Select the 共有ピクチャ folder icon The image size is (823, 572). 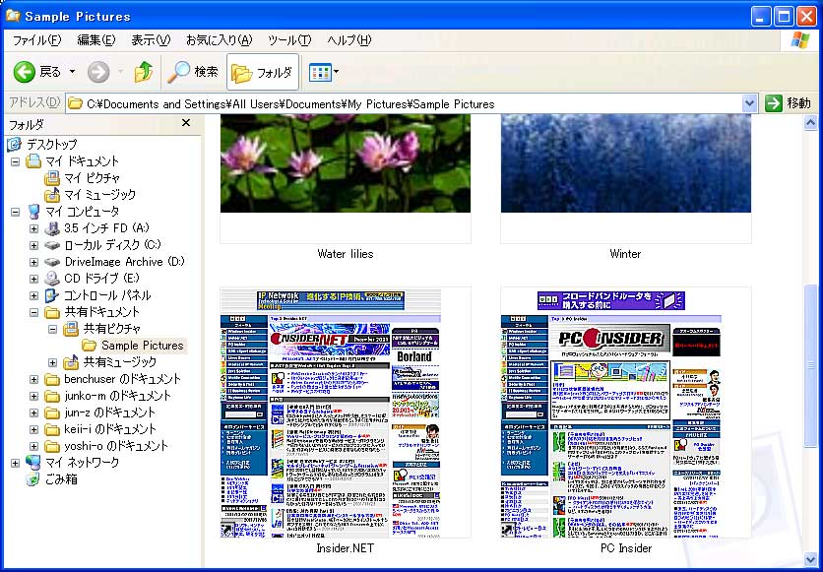coord(71,329)
